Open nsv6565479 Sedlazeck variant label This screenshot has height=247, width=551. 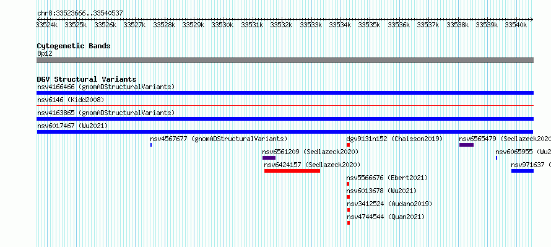tap(505, 139)
